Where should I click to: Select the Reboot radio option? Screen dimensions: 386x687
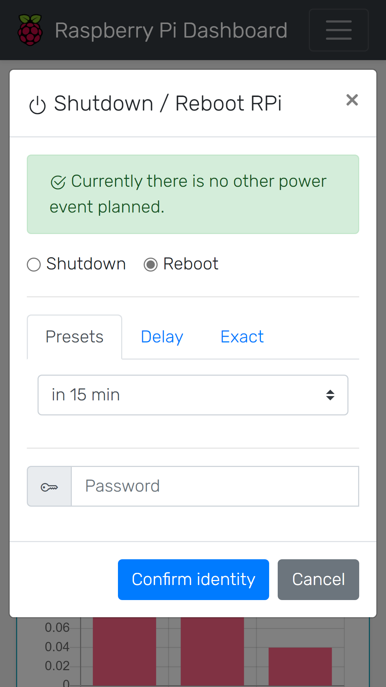[x=150, y=265]
